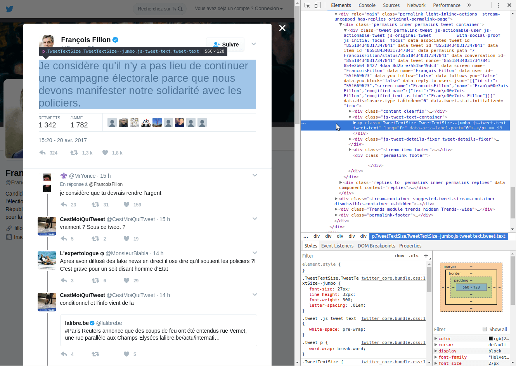
Task: Reply to L'expertologue's tweet
Action: tap(64, 280)
